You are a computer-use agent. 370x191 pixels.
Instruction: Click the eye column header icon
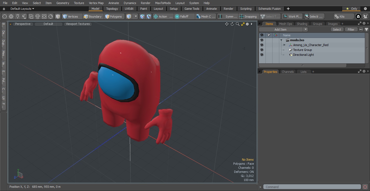pyautogui.click(x=262, y=35)
